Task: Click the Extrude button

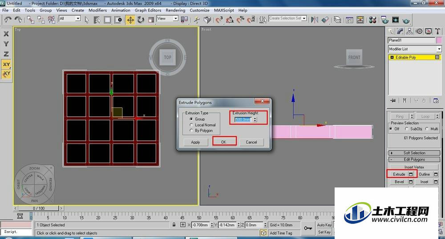Action: [399, 175]
